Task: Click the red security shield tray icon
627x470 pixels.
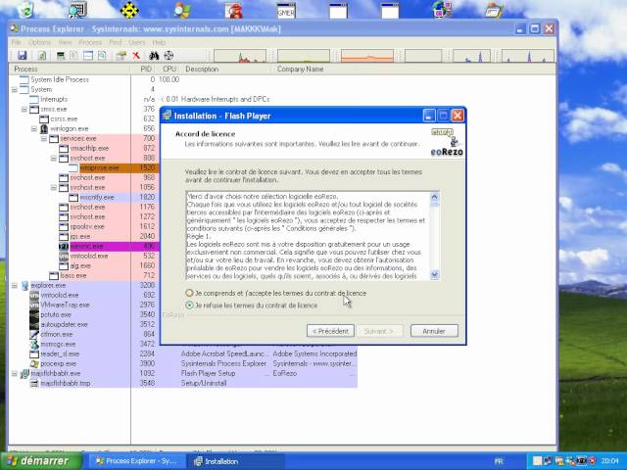Action: 592,461
